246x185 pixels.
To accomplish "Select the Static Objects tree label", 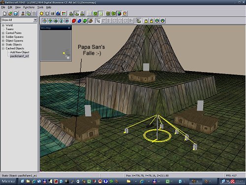I will [x=14, y=44].
